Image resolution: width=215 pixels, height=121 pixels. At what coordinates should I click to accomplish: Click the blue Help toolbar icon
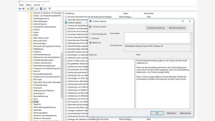click(x=40, y=9)
